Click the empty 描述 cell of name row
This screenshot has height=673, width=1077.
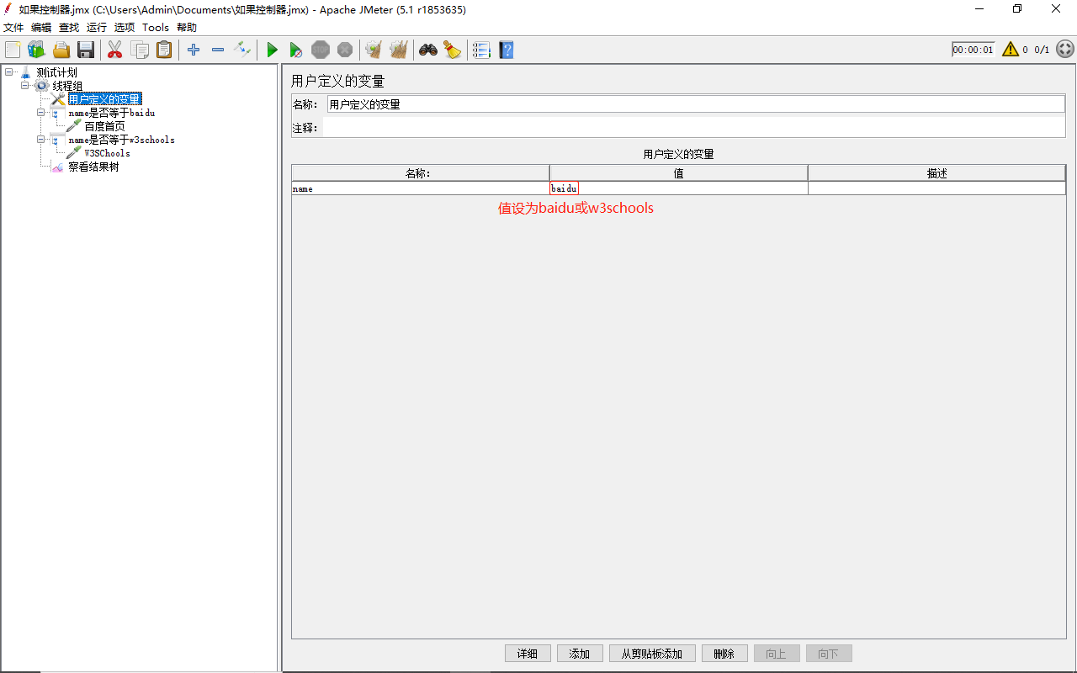(936, 188)
